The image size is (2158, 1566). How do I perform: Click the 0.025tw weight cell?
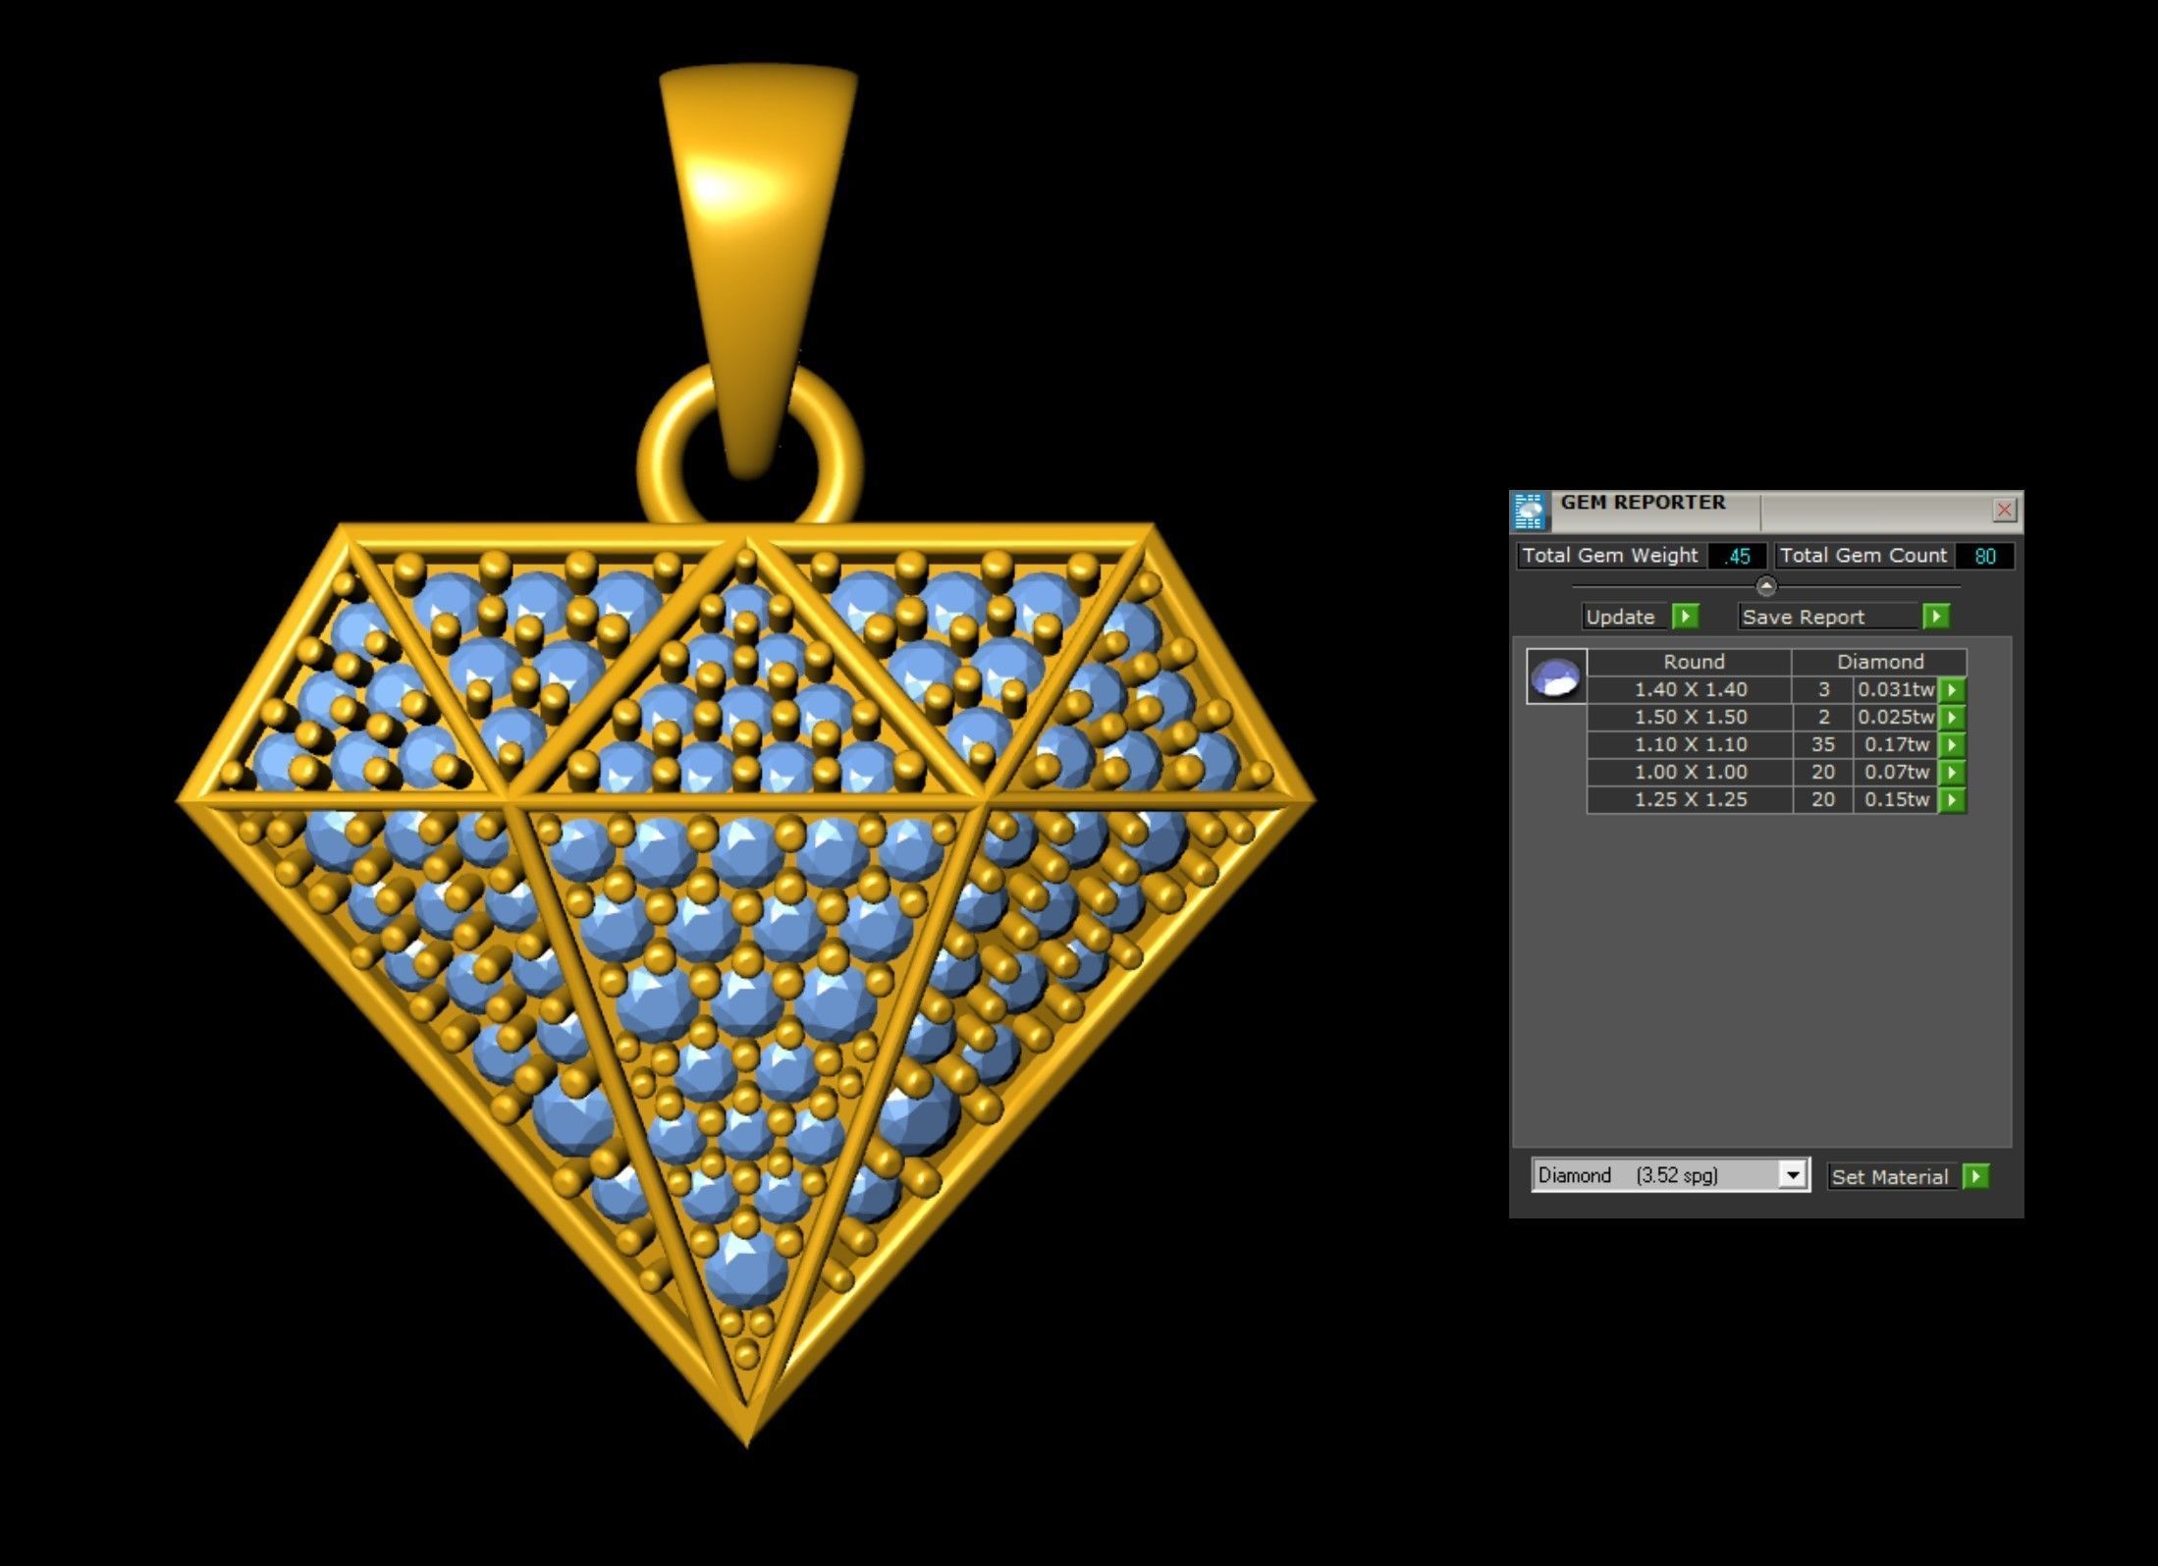(x=1896, y=718)
